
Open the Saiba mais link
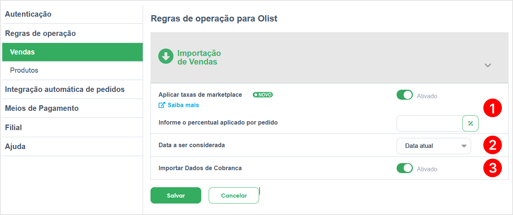click(183, 105)
